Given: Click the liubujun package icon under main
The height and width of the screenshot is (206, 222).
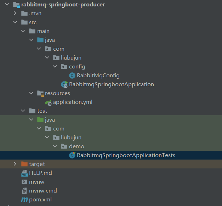Looking at the screenshot, I should click(56, 58).
